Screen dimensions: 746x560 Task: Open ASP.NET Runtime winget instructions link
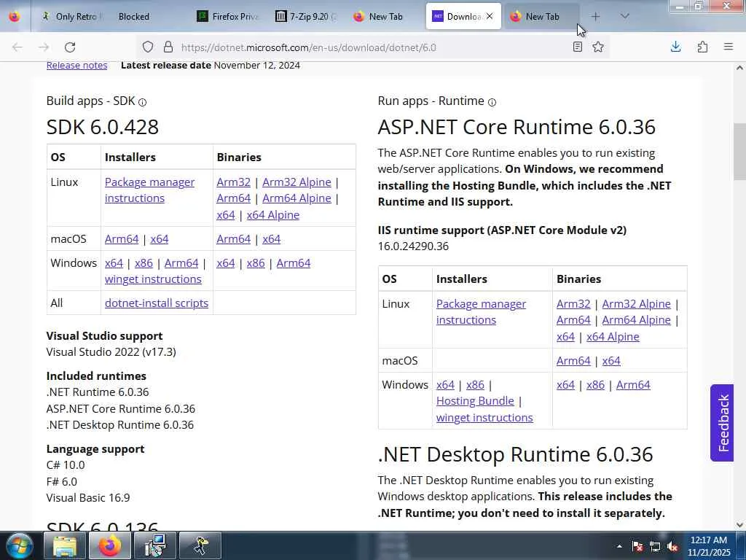click(x=484, y=418)
